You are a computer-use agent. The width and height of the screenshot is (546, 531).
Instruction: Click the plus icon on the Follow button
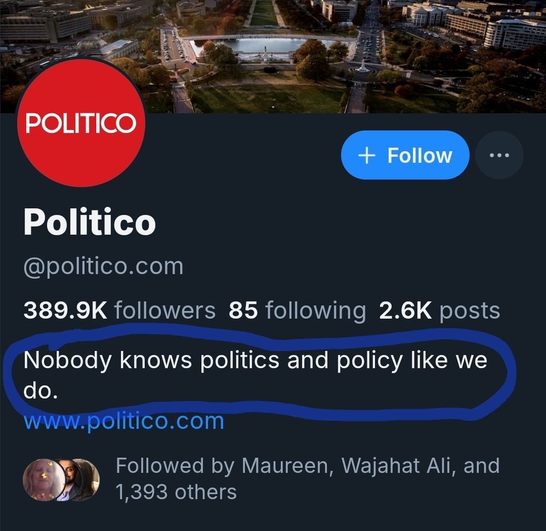click(x=367, y=155)
